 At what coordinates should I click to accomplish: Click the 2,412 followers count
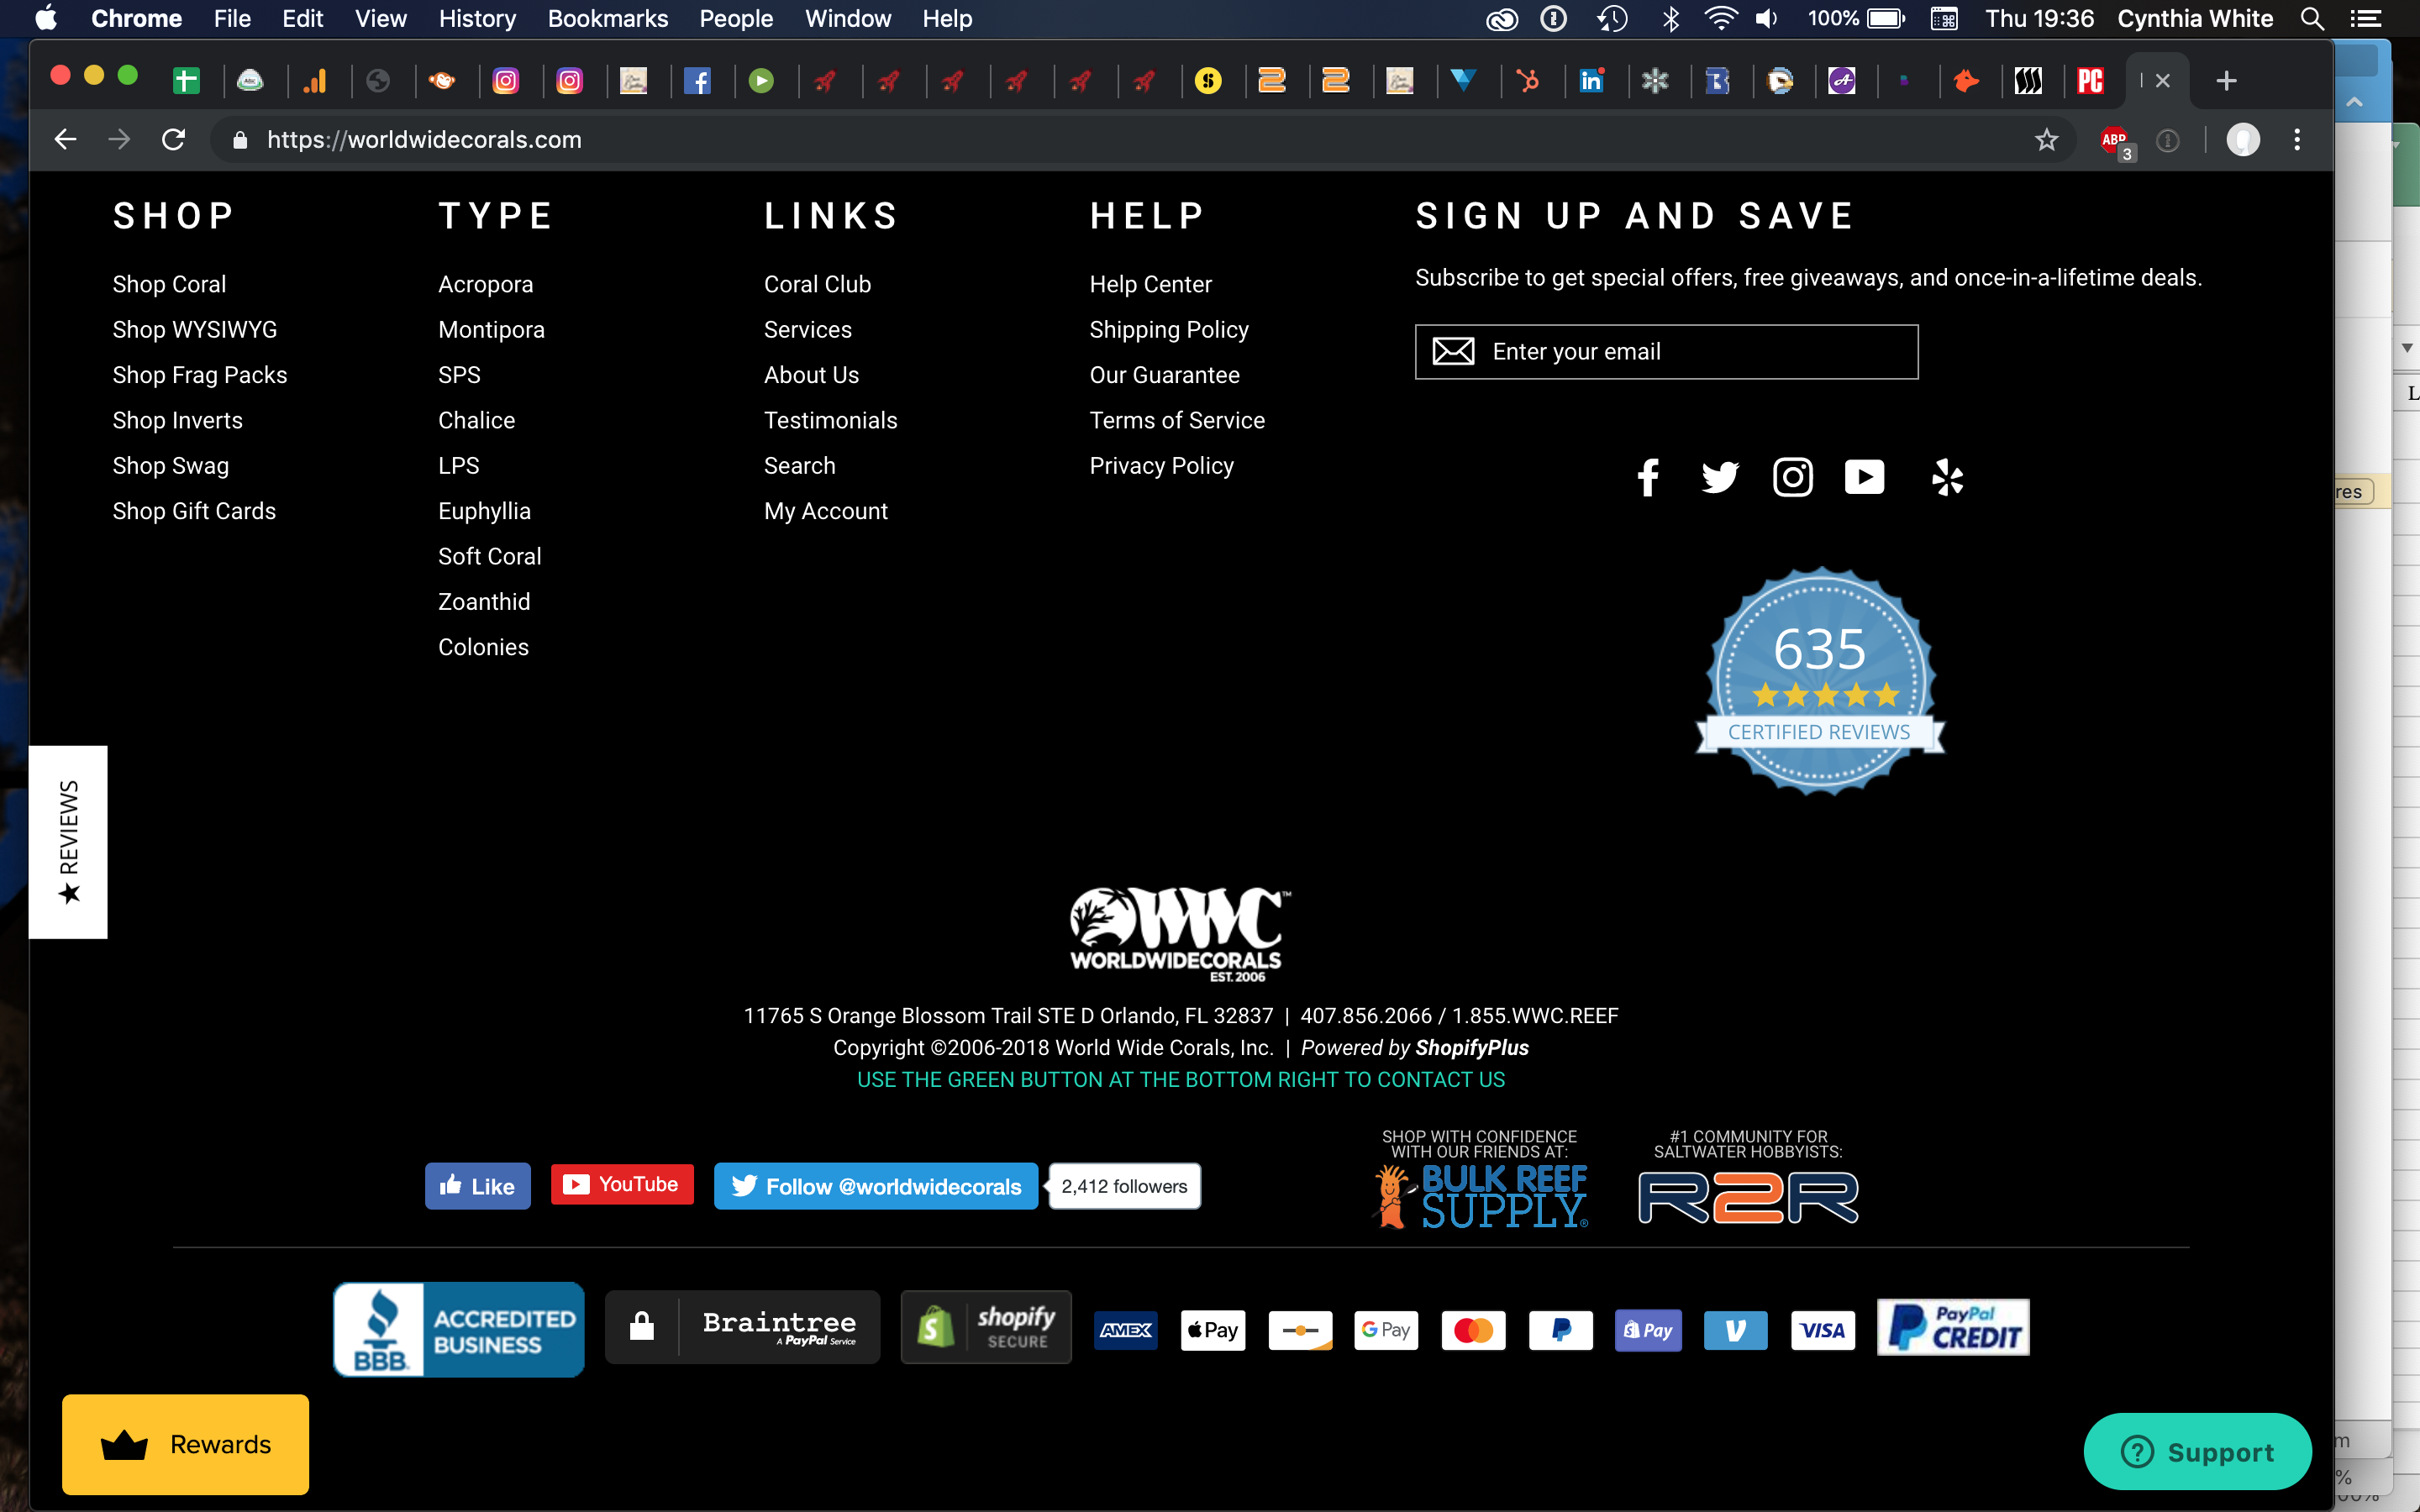[x=1124, y=1186]
